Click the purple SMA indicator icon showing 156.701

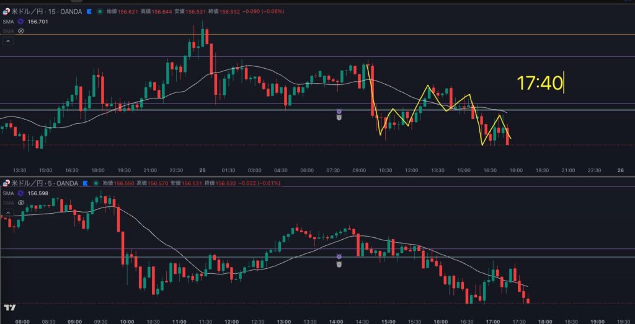tap(20, 20)
